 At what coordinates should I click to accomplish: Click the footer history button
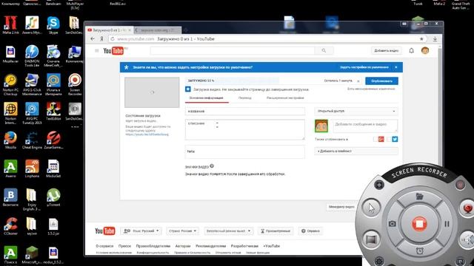click(x=276, y=231)
